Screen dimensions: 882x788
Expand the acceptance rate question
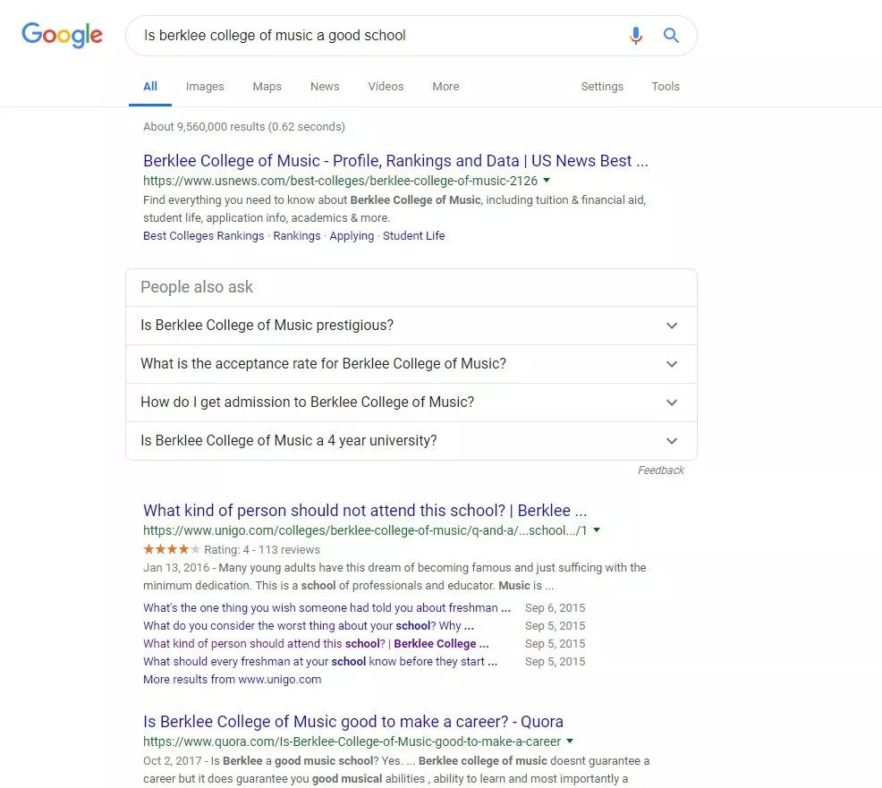coord(411,364)
